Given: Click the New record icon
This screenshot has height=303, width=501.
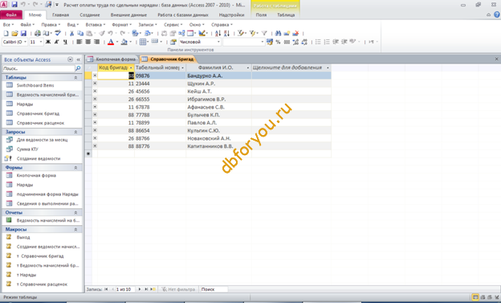Looking at the screenshot, I should click(x=287, y=33).
